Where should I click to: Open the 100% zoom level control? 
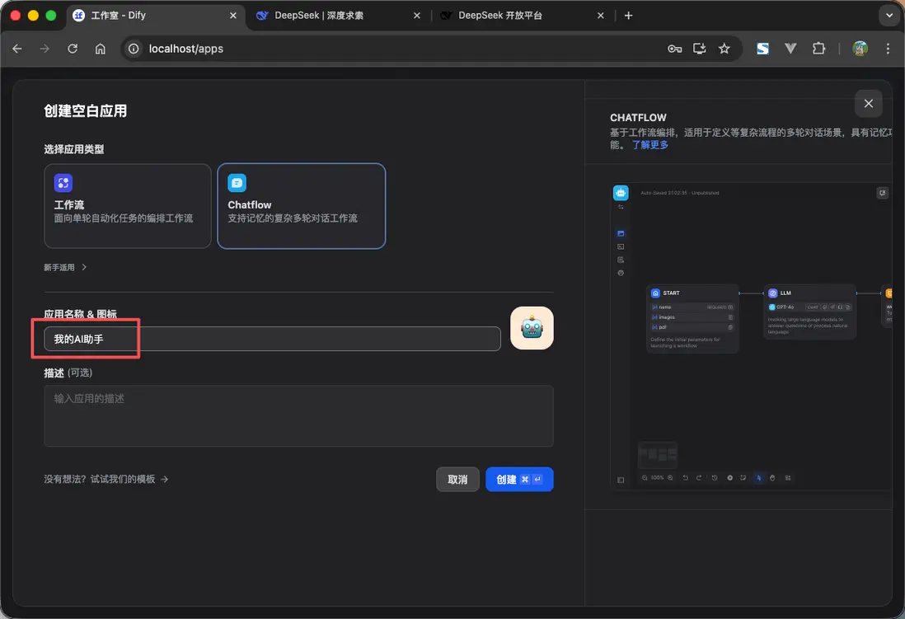[658, 478]
